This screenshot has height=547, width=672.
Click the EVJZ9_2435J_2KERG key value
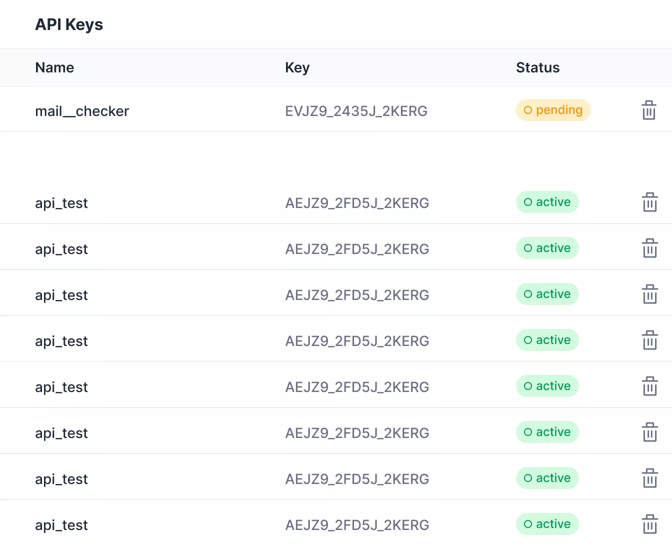356,111
